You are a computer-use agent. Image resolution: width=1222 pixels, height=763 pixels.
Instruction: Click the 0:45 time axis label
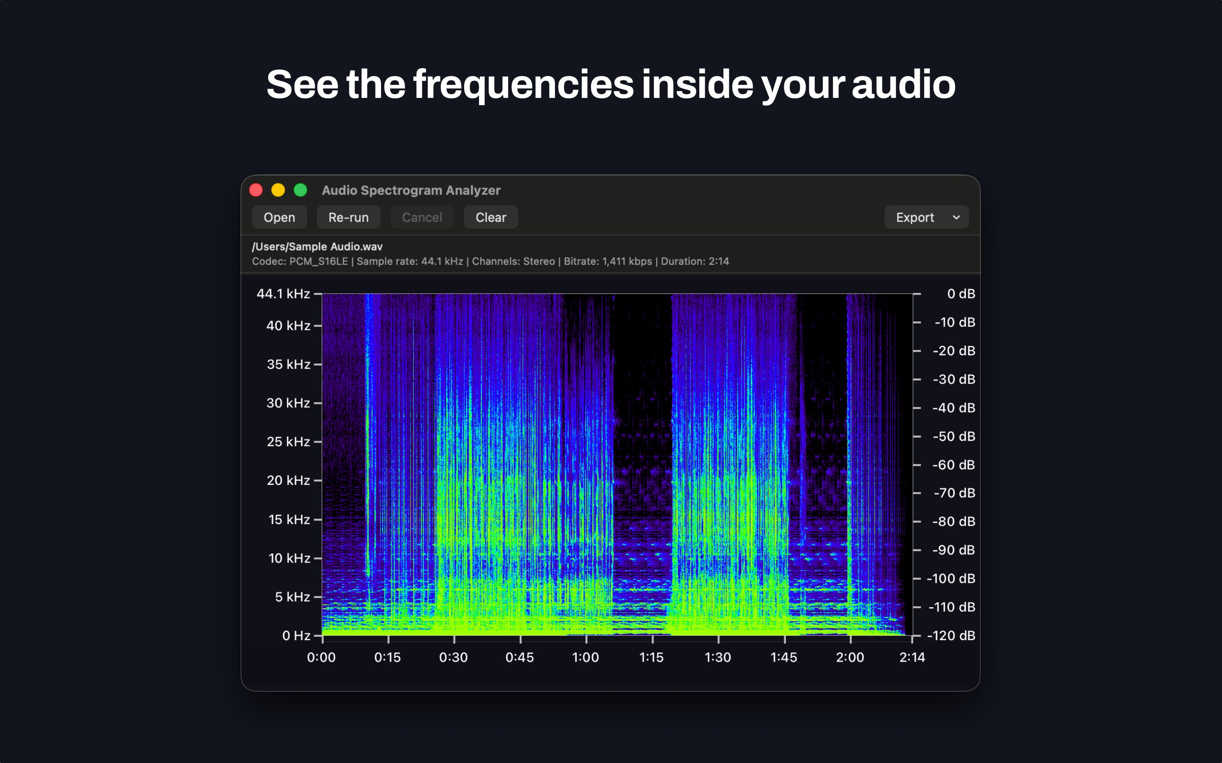[x=520, y=657]
